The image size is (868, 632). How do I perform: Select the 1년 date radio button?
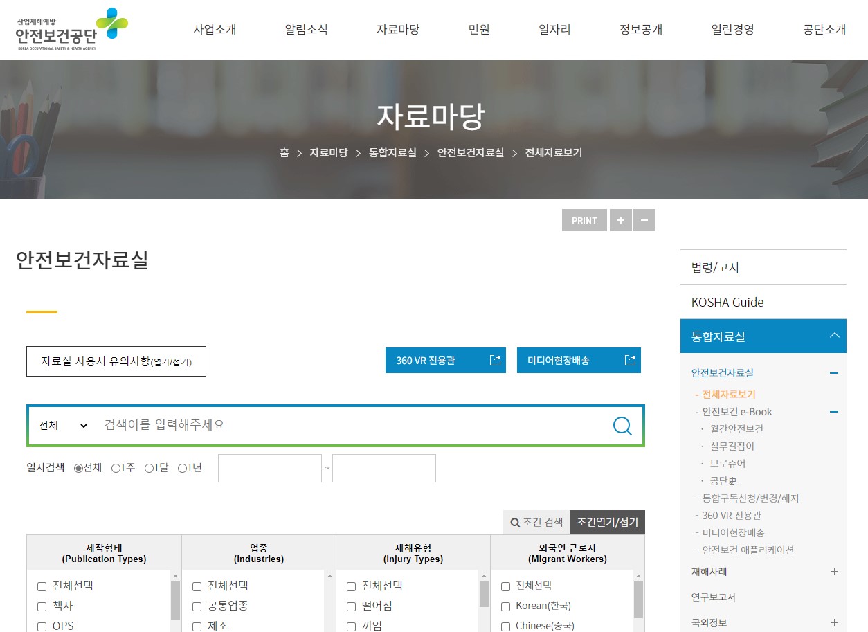[x=182, y=468]
